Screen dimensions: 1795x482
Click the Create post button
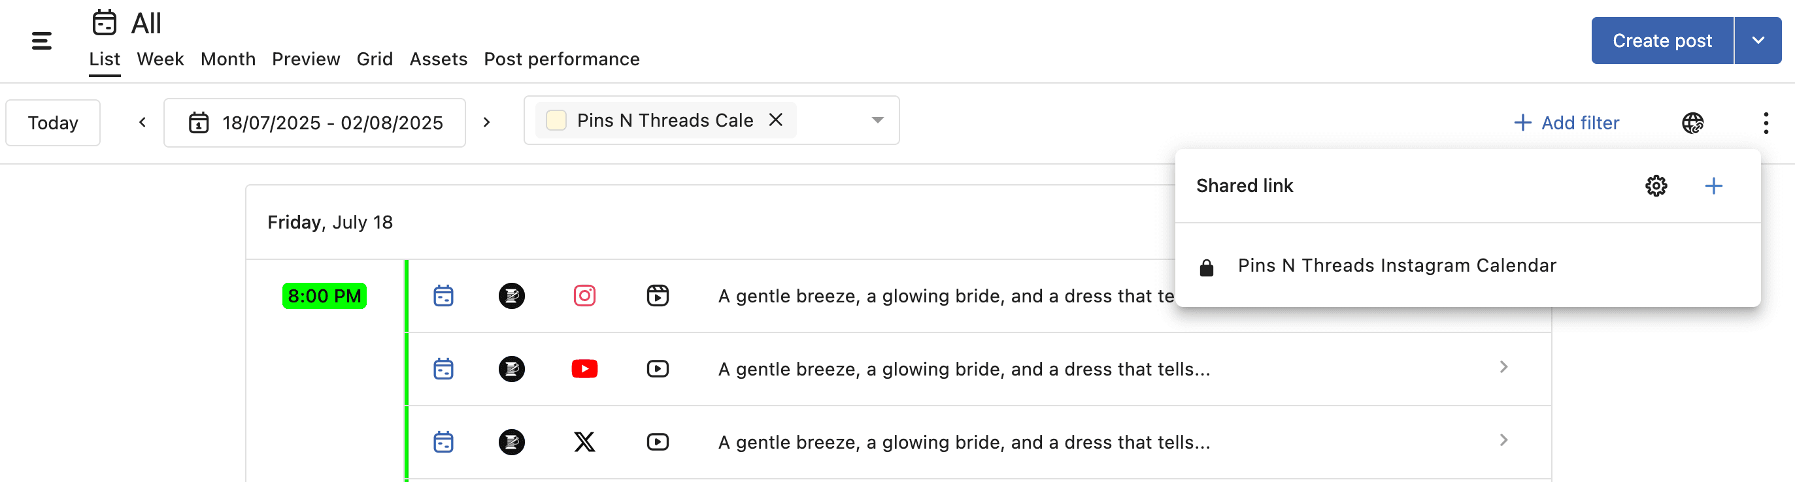(1661, 41)
